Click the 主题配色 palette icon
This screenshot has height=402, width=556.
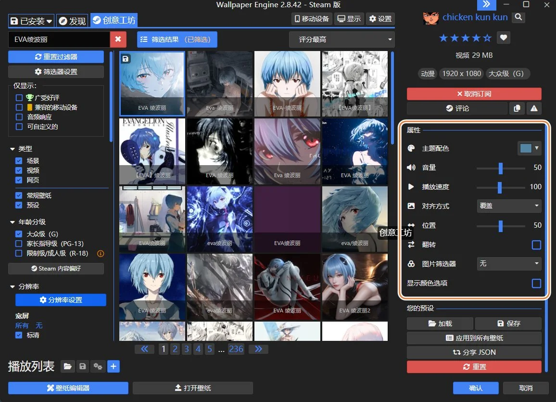[x=411, y=148]
